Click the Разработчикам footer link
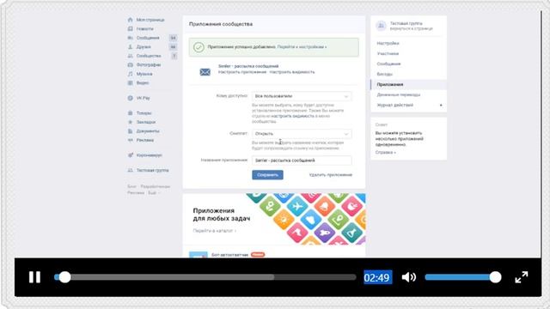550x309 pixels. pyautogui.click(x=155, y=186)
